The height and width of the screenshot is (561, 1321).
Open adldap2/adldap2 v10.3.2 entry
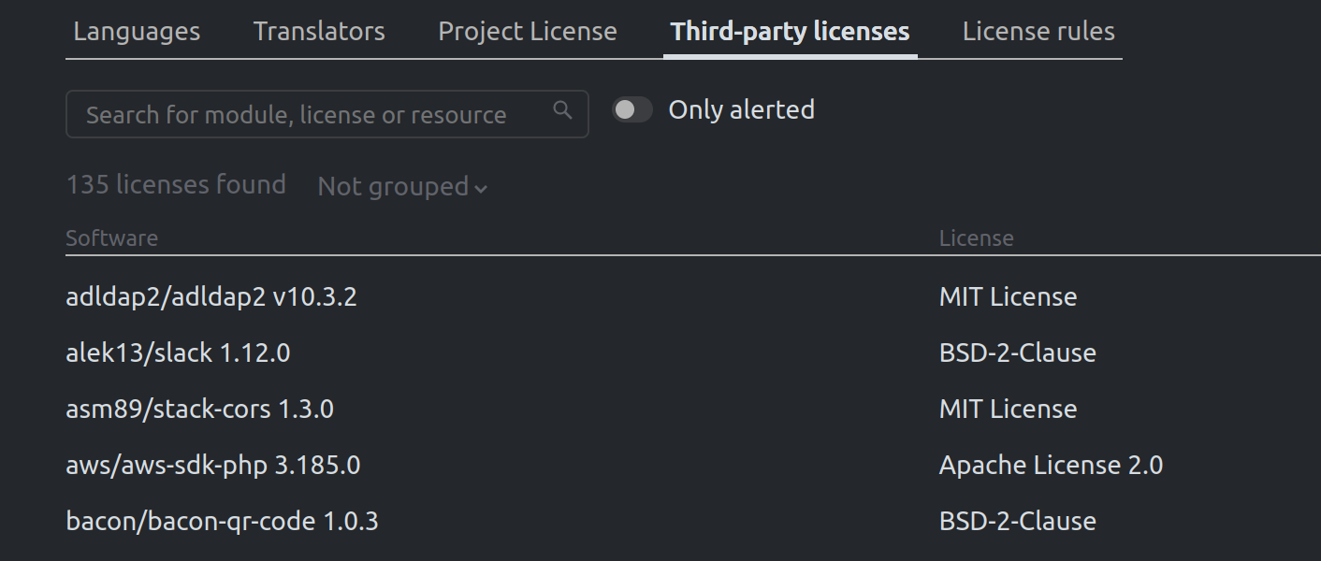coord(211,297)
